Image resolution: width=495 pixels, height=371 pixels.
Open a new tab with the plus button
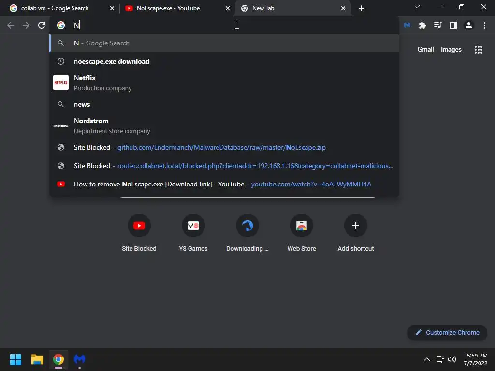(x=362, y=8)
